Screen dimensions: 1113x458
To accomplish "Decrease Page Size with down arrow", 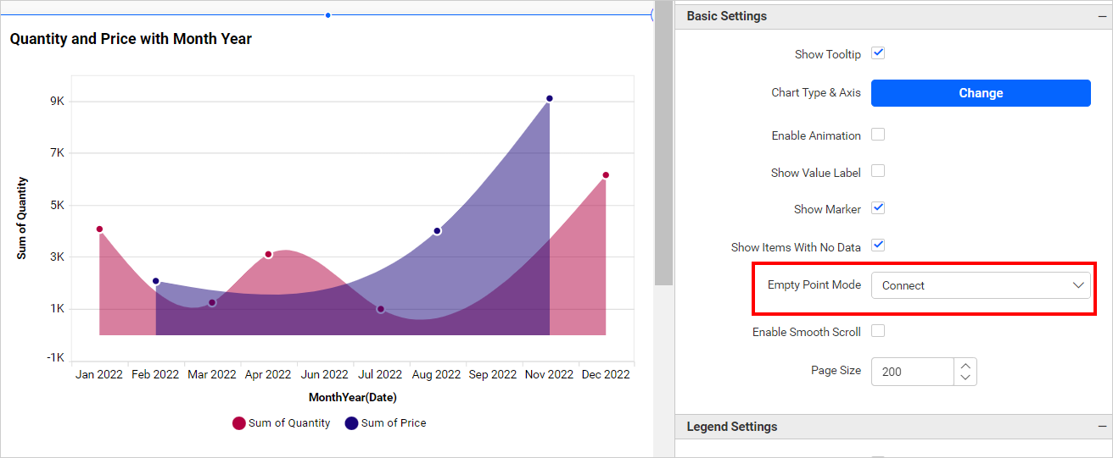I will tap(965, 378).
